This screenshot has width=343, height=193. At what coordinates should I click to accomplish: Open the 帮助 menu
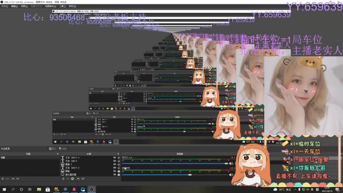point(72,6)
